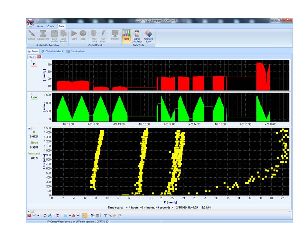308x231 pixels.
Task: Go to the Data Analysis view
Action: (x=76, y=51)
